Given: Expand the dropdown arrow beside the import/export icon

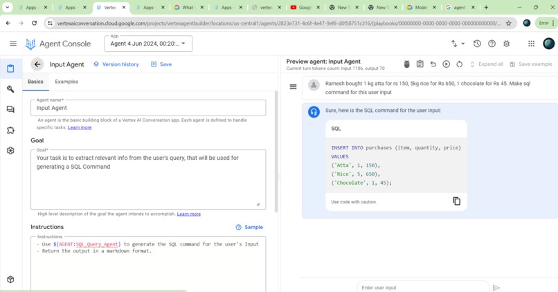Looking at the screenshot, I should (463, 44).
